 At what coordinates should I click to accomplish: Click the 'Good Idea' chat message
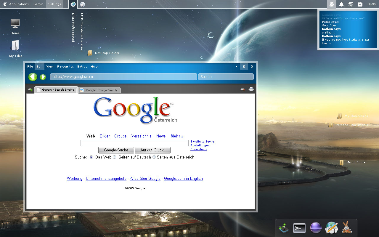click(x=329, y=25)
